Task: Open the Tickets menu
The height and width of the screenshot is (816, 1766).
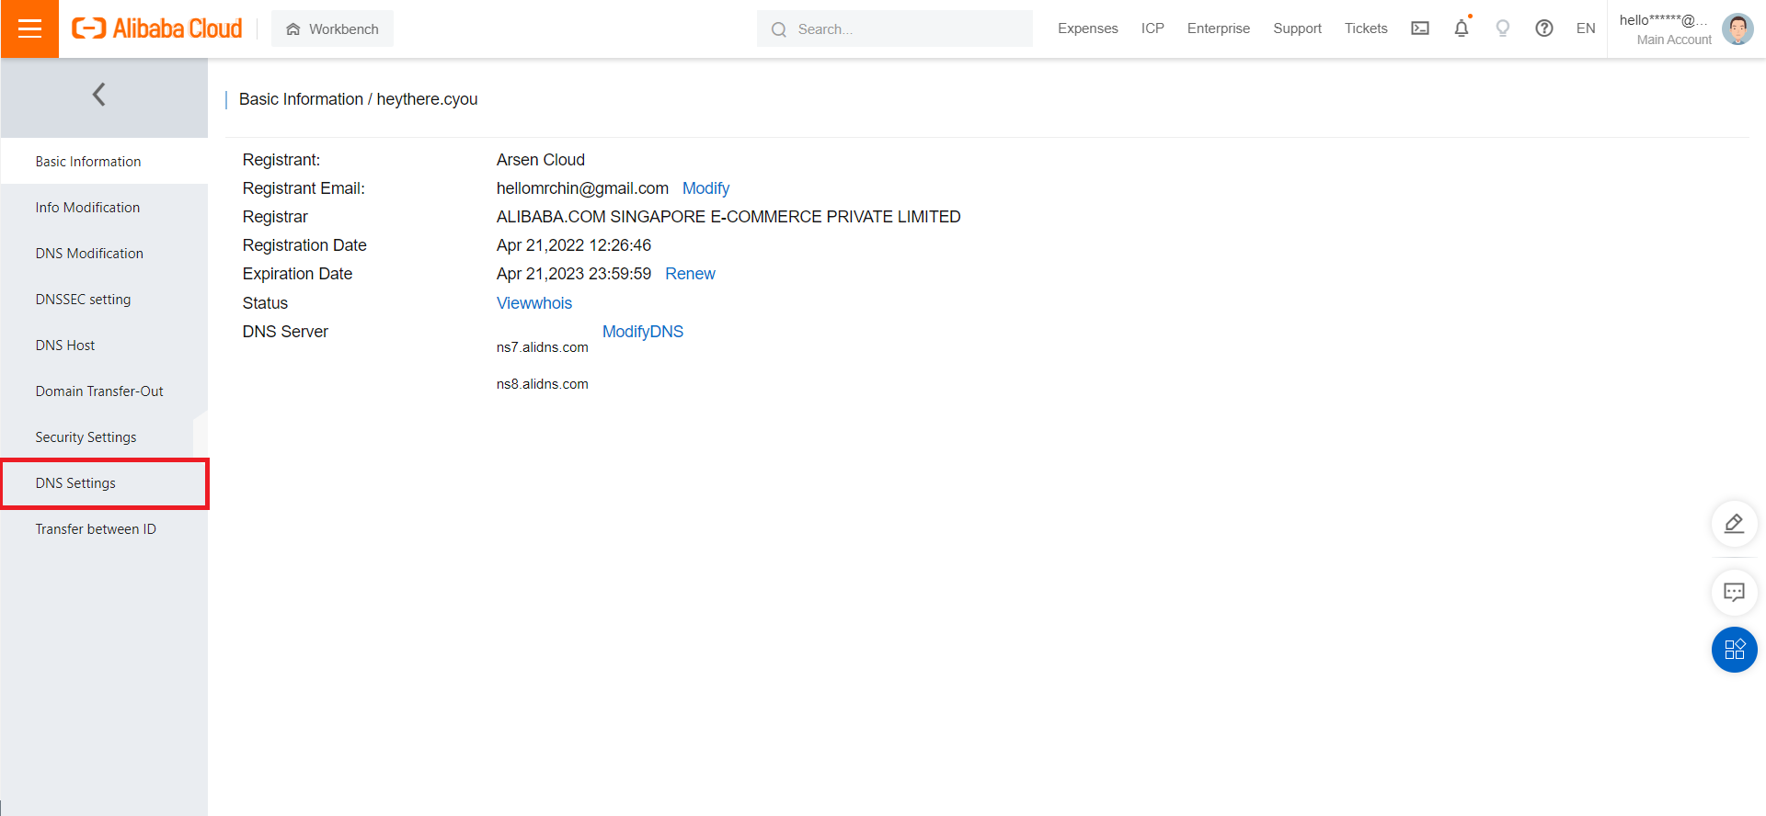Action: (x=1366, y=28)
